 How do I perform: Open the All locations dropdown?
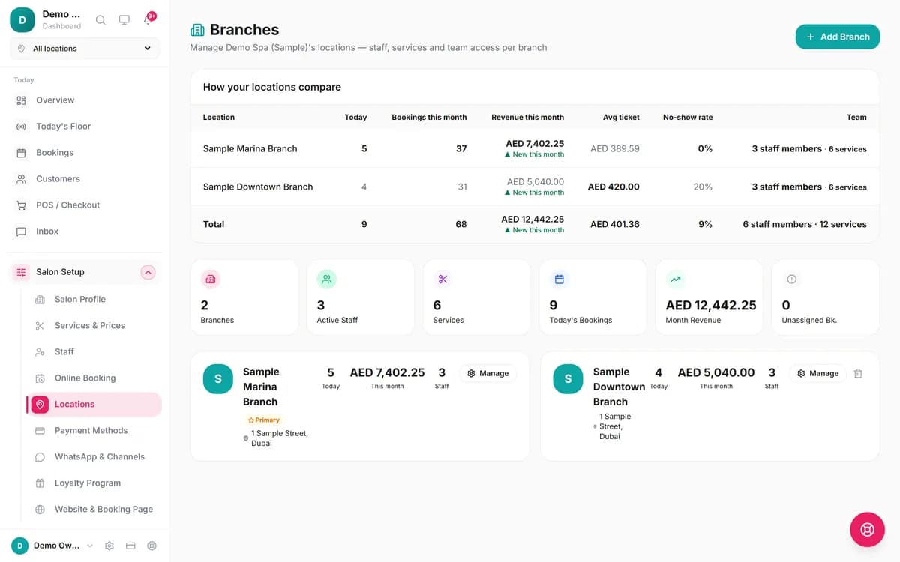click(x=85, y=49)
